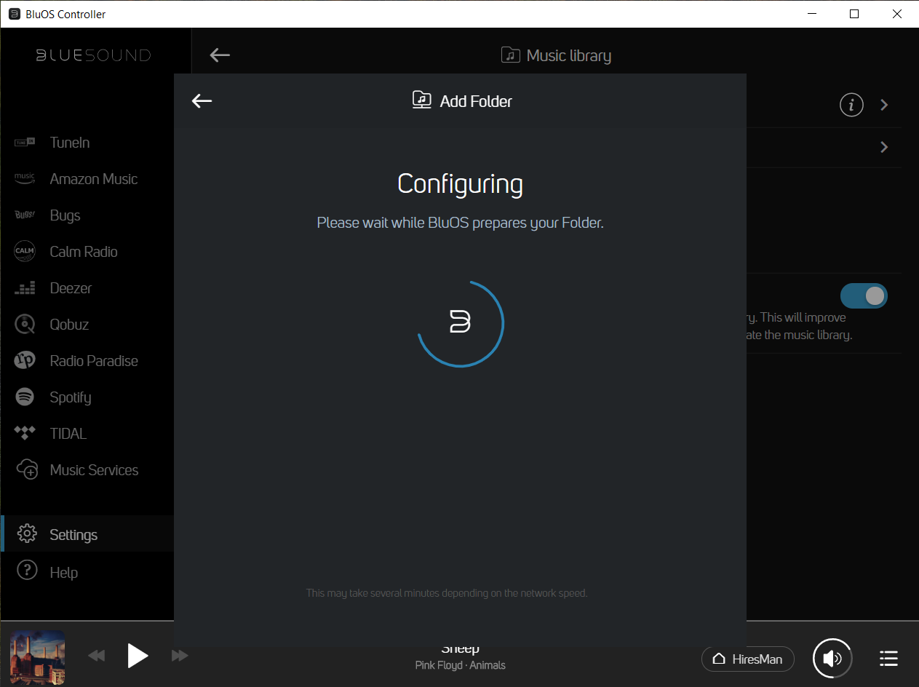Select Spotify in the sidebar
The width and height of the screenshot is (919, 687).
point(70,397)
